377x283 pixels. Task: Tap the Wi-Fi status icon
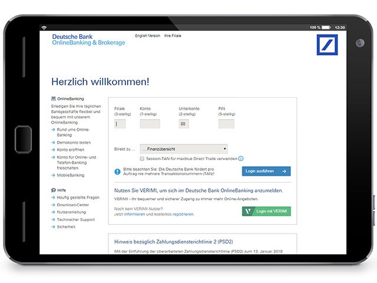click(x=44, y=28)
